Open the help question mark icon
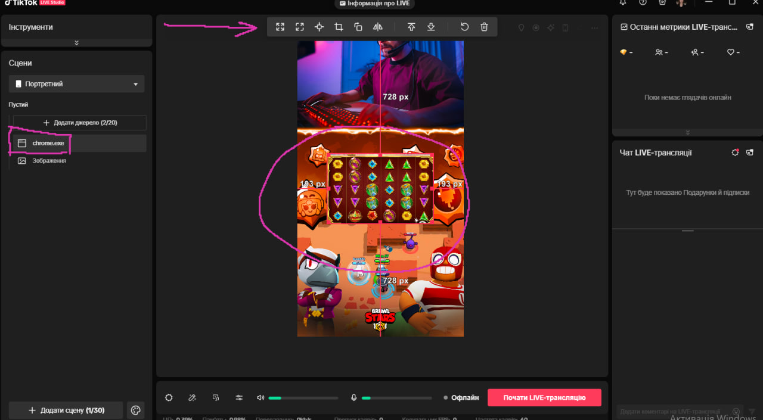Viewport: 763px width, 420px height. point(643,2)
